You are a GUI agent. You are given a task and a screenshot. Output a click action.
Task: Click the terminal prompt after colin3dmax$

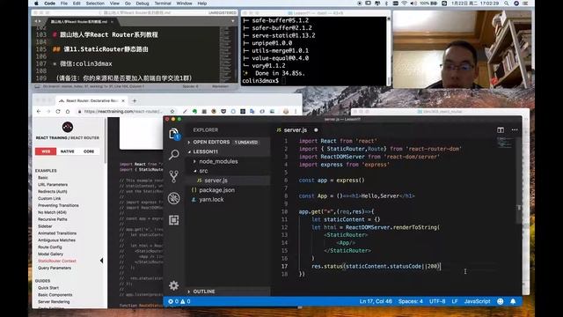tap(283, 81)
